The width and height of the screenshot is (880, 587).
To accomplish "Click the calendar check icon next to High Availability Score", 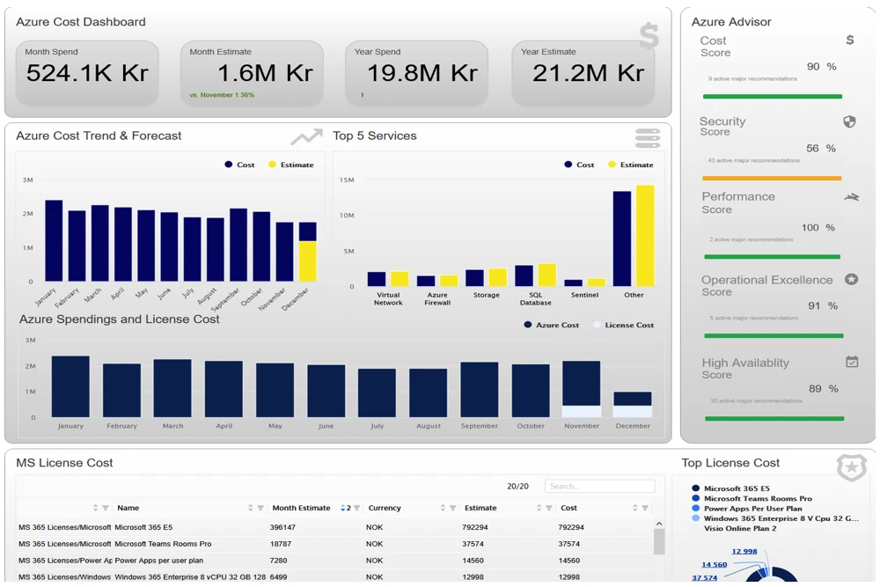I will point(851,362).
